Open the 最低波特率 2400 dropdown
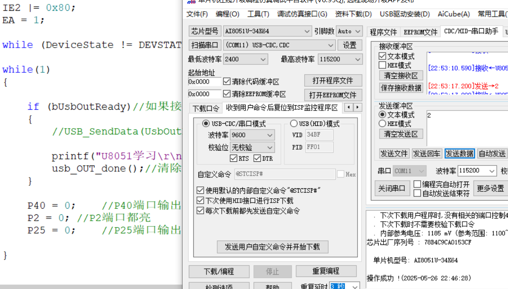The height and width of the screenshot is (289, 508). tap(245, 59)
